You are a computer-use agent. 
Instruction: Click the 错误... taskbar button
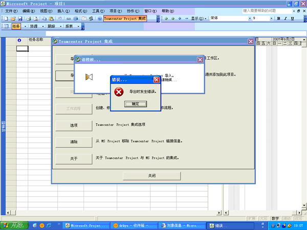tap(230, 226)
